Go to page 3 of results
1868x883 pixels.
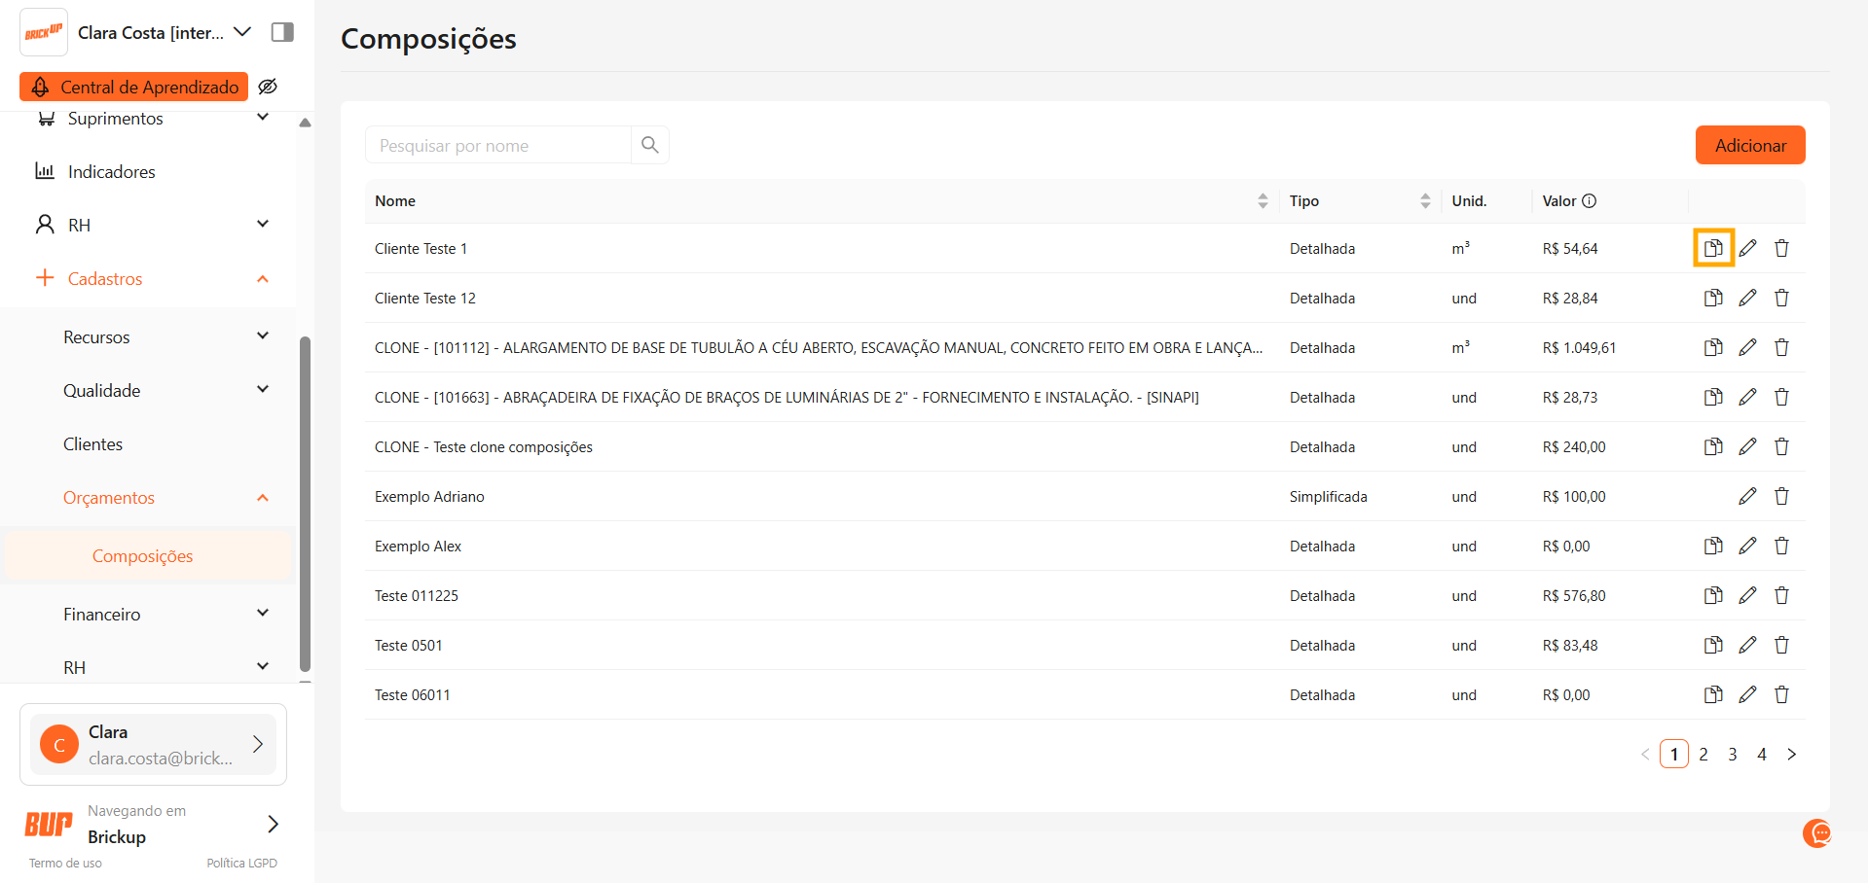(1732, 755)
